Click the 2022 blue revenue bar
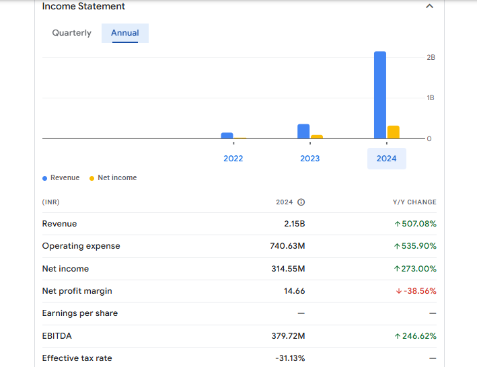 tap(227, 135)
